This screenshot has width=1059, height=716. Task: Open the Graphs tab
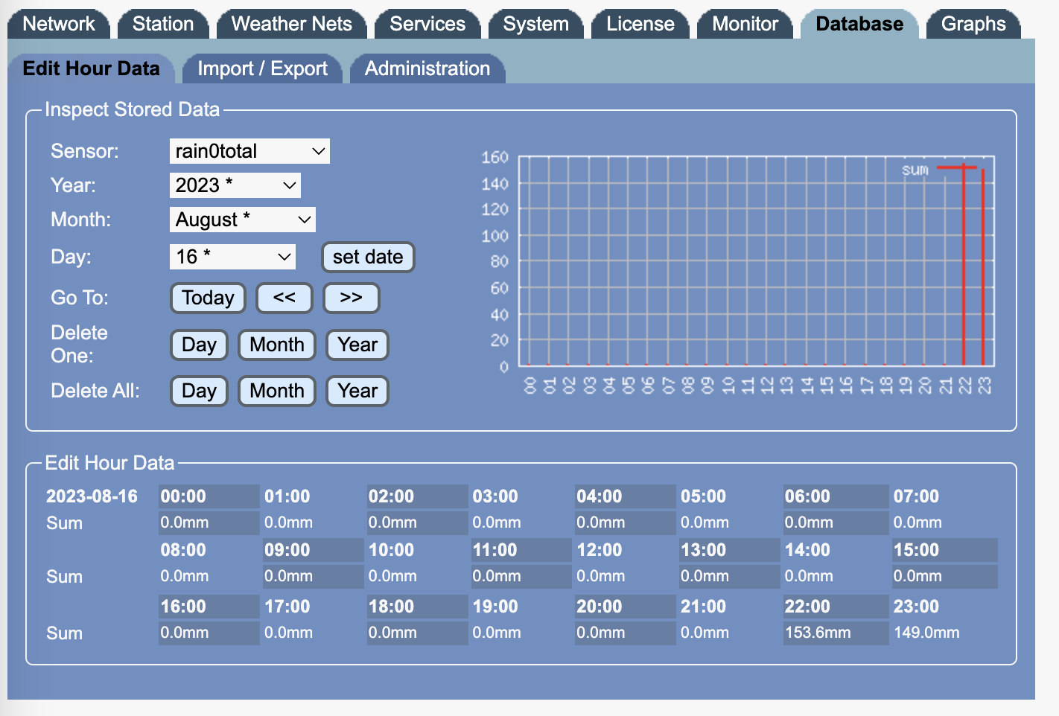point(973,24)
